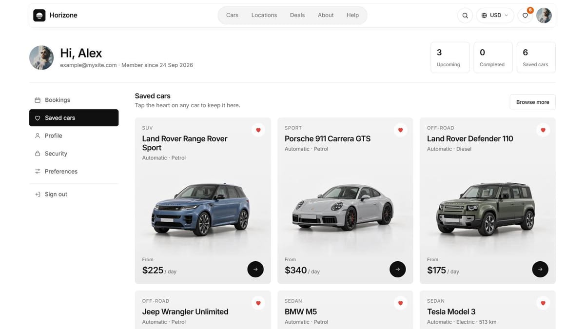Click the example@mysite.com email text
585x329 pixels.
[x=88, y=65]
